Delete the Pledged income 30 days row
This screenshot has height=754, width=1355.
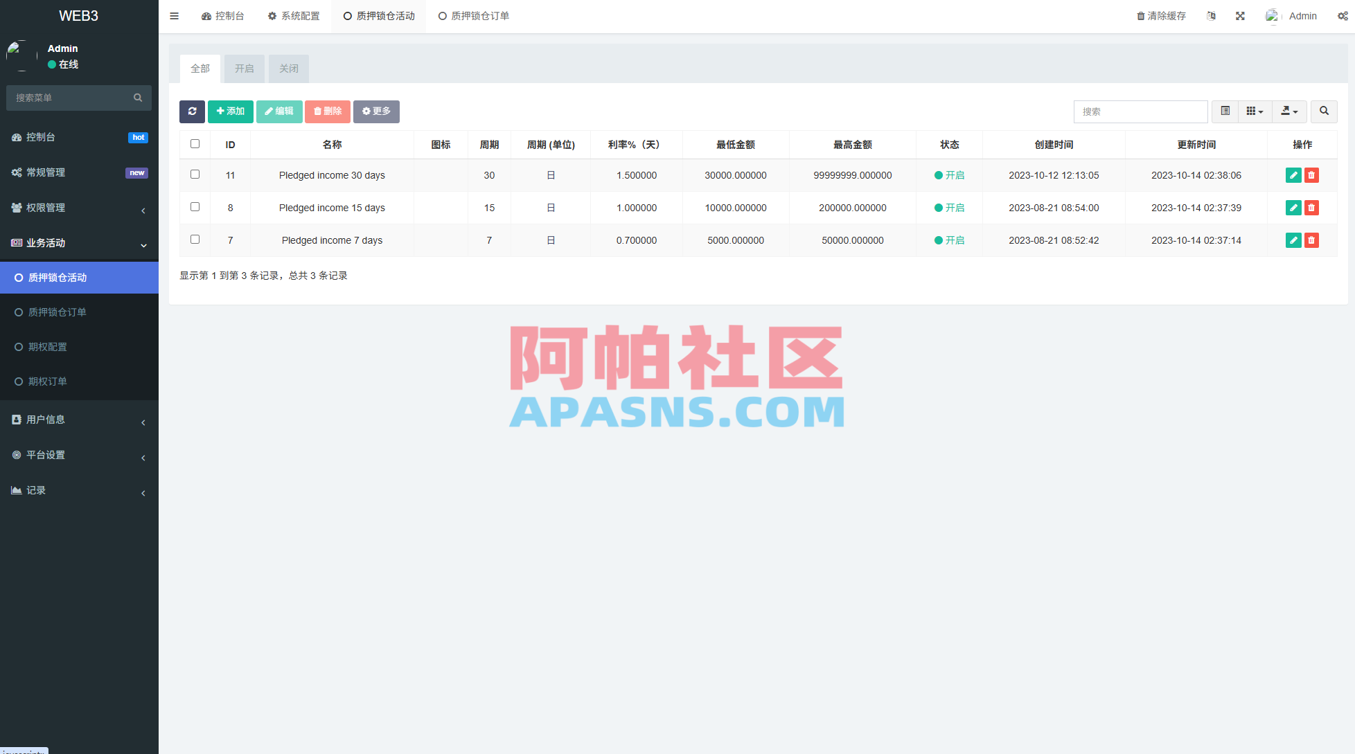pos(1311,175)
